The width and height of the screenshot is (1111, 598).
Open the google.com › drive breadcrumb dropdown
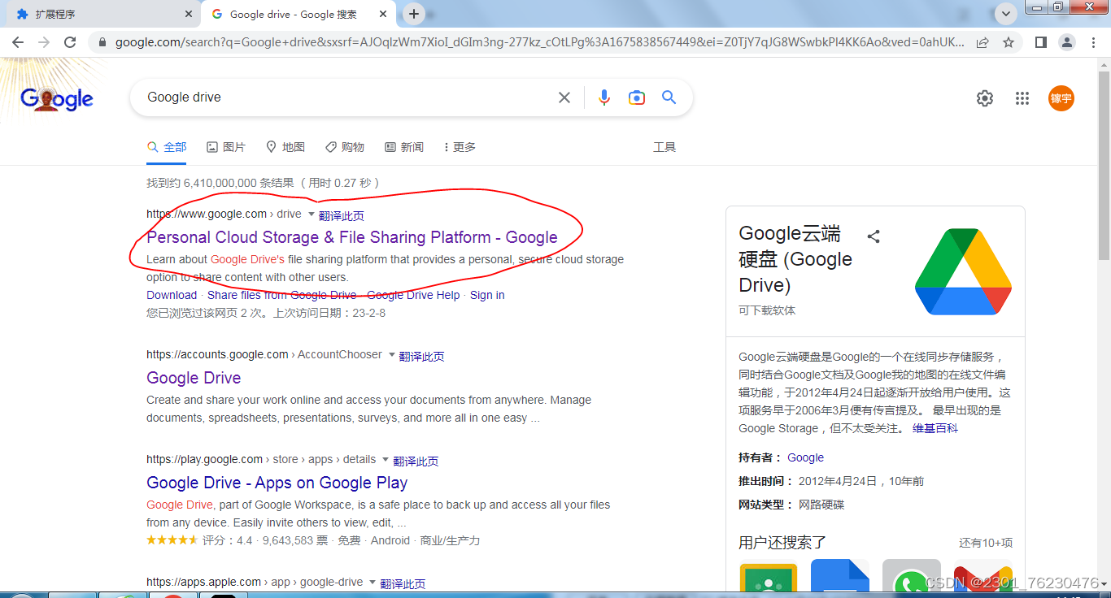click(x=312, y=213)
